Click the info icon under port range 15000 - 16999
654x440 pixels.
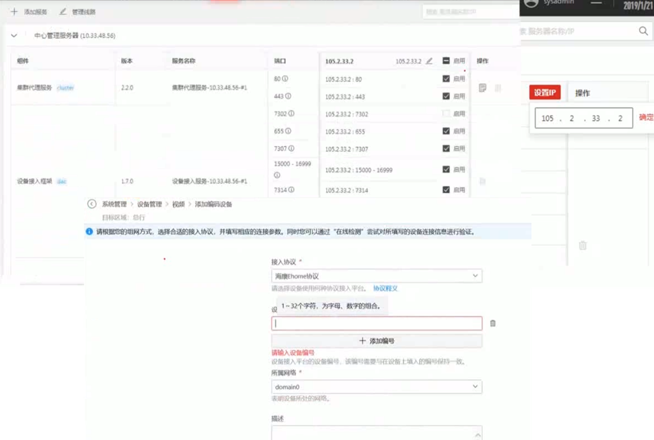[277, 175]
